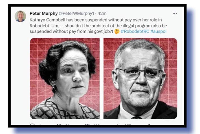Viewport: 200px width, 134px height.
Task: Click the retweet arrows icon
Action: click(x=59, y=125)
